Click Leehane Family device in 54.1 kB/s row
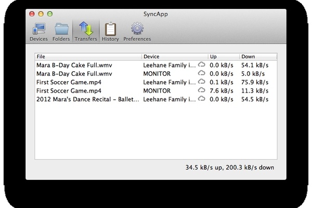 (170, 66)
